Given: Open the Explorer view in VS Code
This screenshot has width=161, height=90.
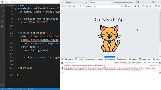Looking at the screenshot, I should pos(3,6).
